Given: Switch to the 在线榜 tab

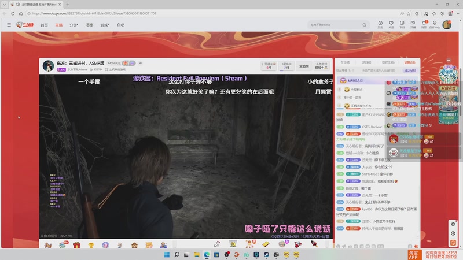Looking at the screenshot, I should (345, 62).
